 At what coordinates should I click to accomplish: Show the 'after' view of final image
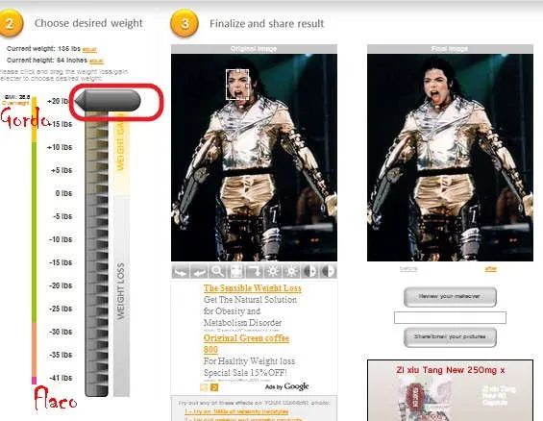click(491, 269)
